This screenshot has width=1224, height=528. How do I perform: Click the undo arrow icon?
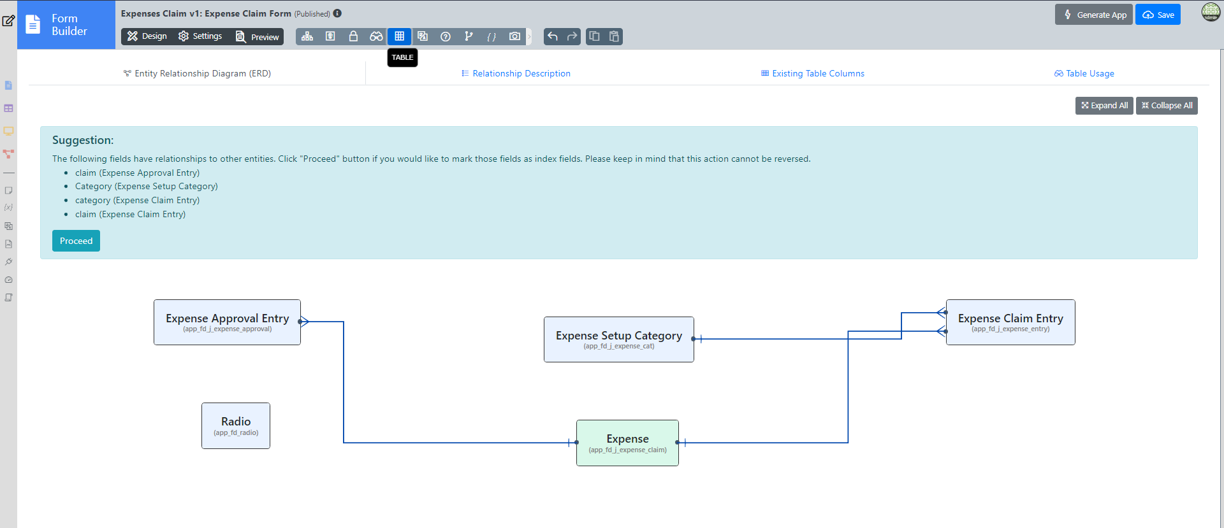pos(553,36)
